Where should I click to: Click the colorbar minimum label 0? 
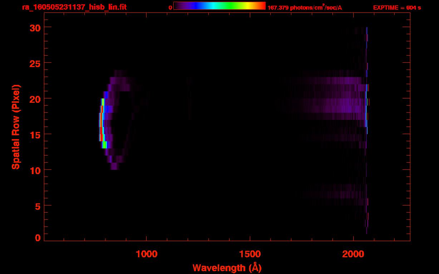171,7
